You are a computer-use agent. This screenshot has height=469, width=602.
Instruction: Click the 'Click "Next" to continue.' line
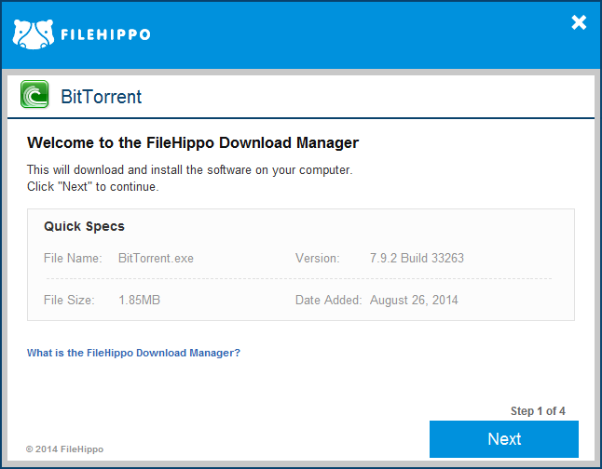(92, 187)
